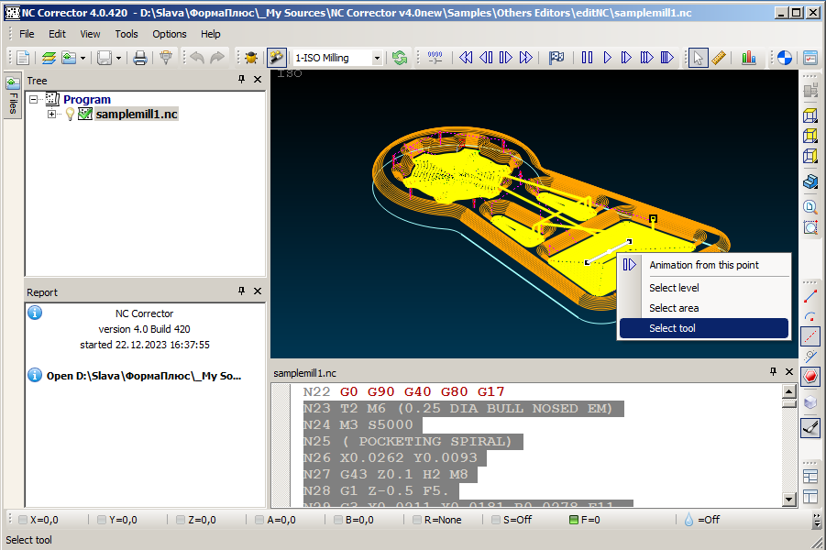Image resolution: width=826 pixels, height=550 pixels.
Task: Expand right sidebar toolbar overflow chevron
Action: click(x=817, y=521)
